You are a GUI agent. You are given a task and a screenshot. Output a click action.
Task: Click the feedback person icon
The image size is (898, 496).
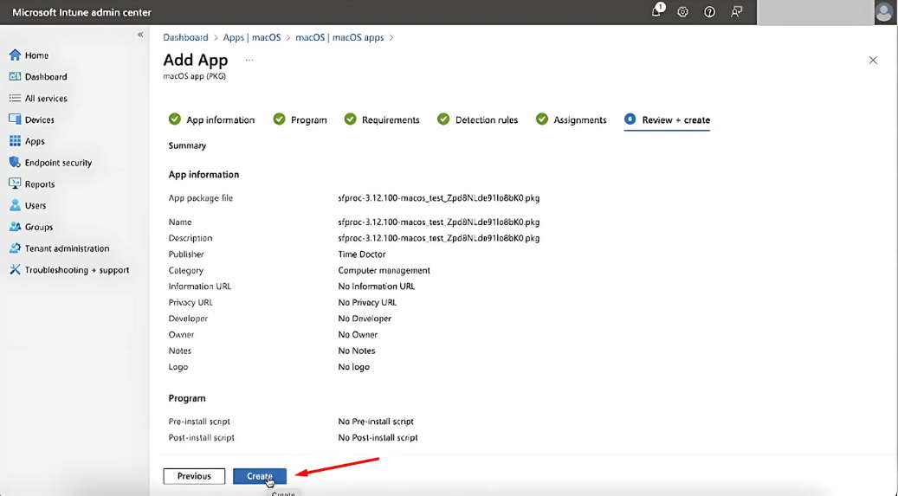point(736,12)
